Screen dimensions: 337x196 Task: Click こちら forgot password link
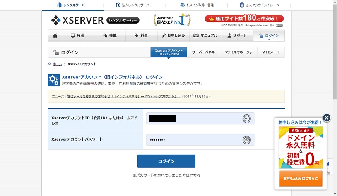pyautogui.click(x=195, y=175)
